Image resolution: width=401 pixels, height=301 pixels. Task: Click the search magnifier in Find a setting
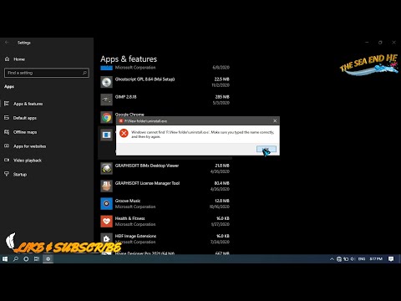click(84, 73)
